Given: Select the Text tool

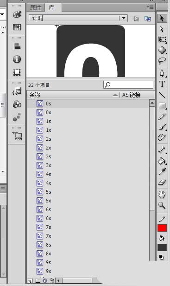Looking at the screenshot, I should click(162, 84).
